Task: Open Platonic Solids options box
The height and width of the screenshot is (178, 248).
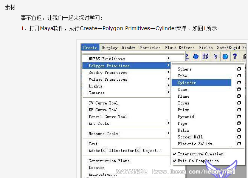Action: coord(239,143)
